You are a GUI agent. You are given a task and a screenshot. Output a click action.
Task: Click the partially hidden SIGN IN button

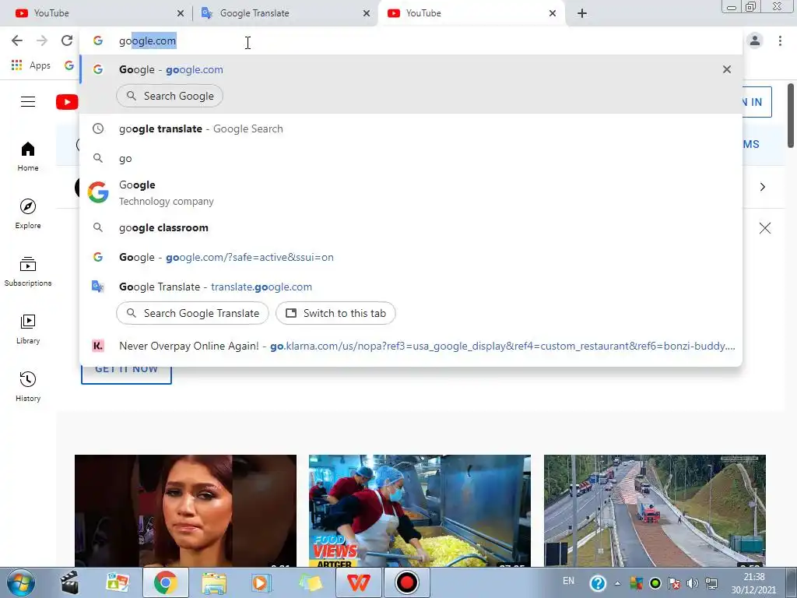pyautogui.click(x=757, y=102)
